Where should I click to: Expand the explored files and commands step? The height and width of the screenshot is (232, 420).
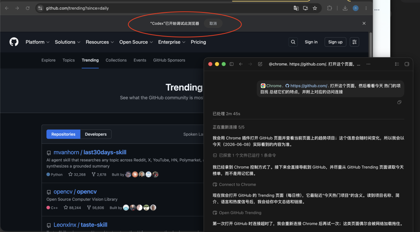point(244,155)
